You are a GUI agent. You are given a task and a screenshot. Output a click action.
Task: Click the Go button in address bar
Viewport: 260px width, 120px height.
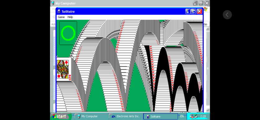(x=206, y=24)
